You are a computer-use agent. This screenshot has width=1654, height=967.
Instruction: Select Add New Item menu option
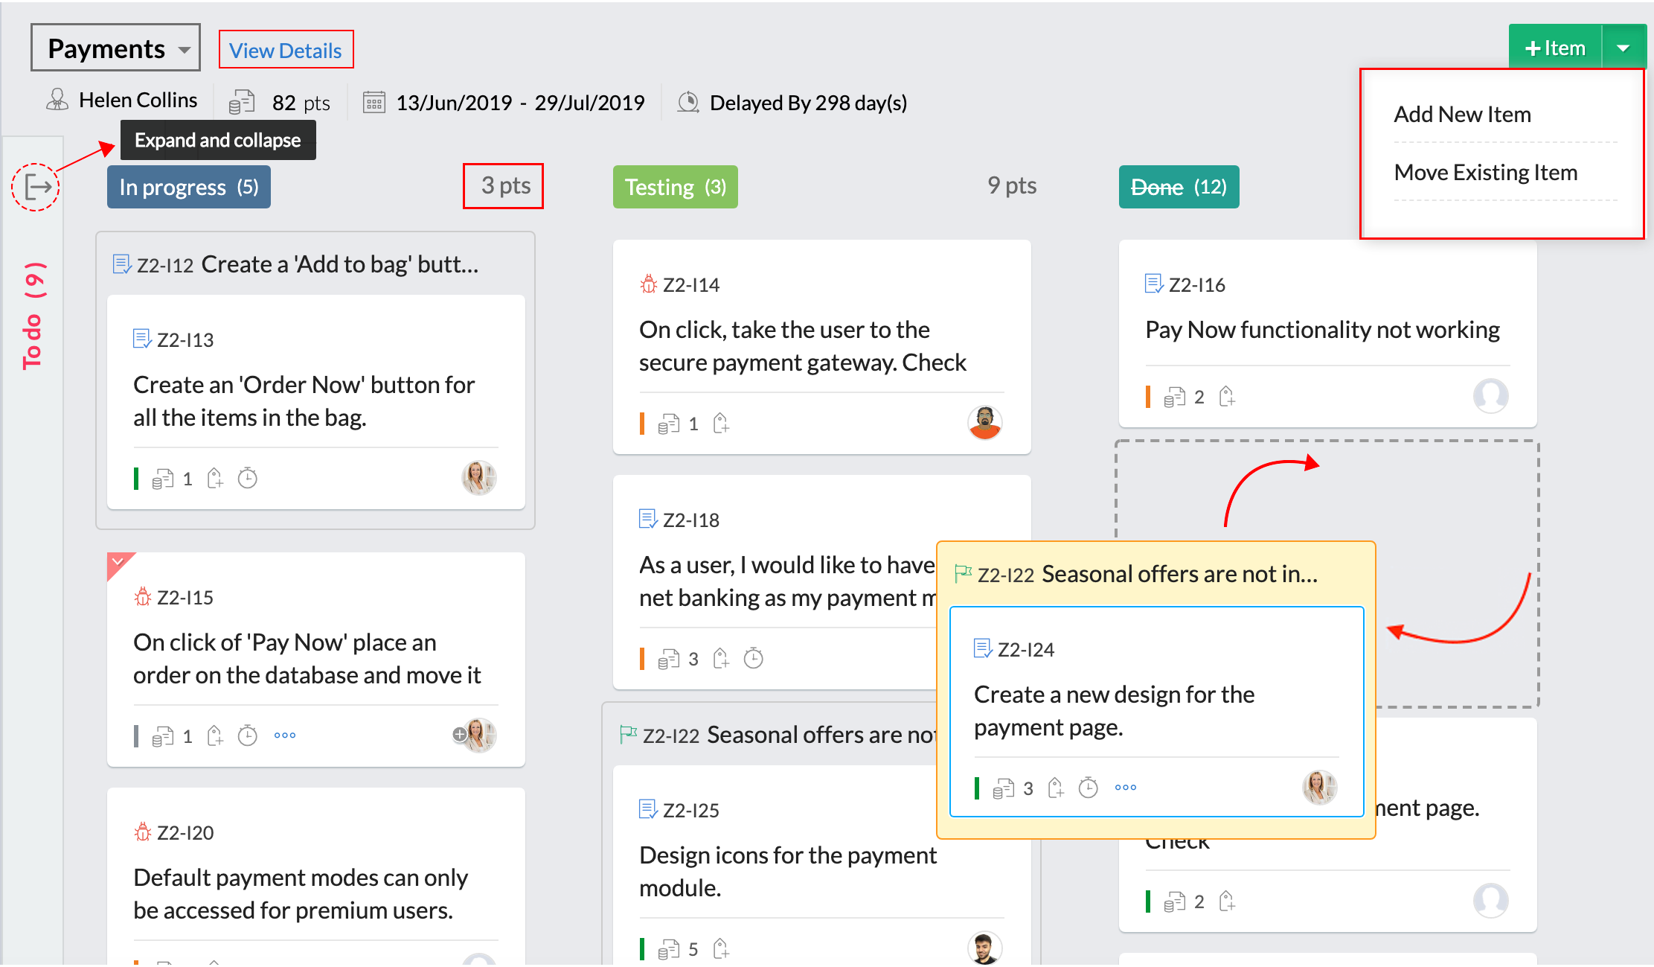1462,115
